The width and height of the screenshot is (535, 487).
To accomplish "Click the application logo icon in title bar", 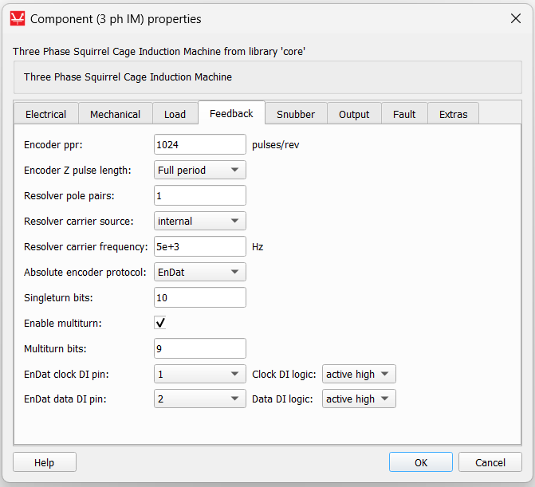I will pos(17,18).
